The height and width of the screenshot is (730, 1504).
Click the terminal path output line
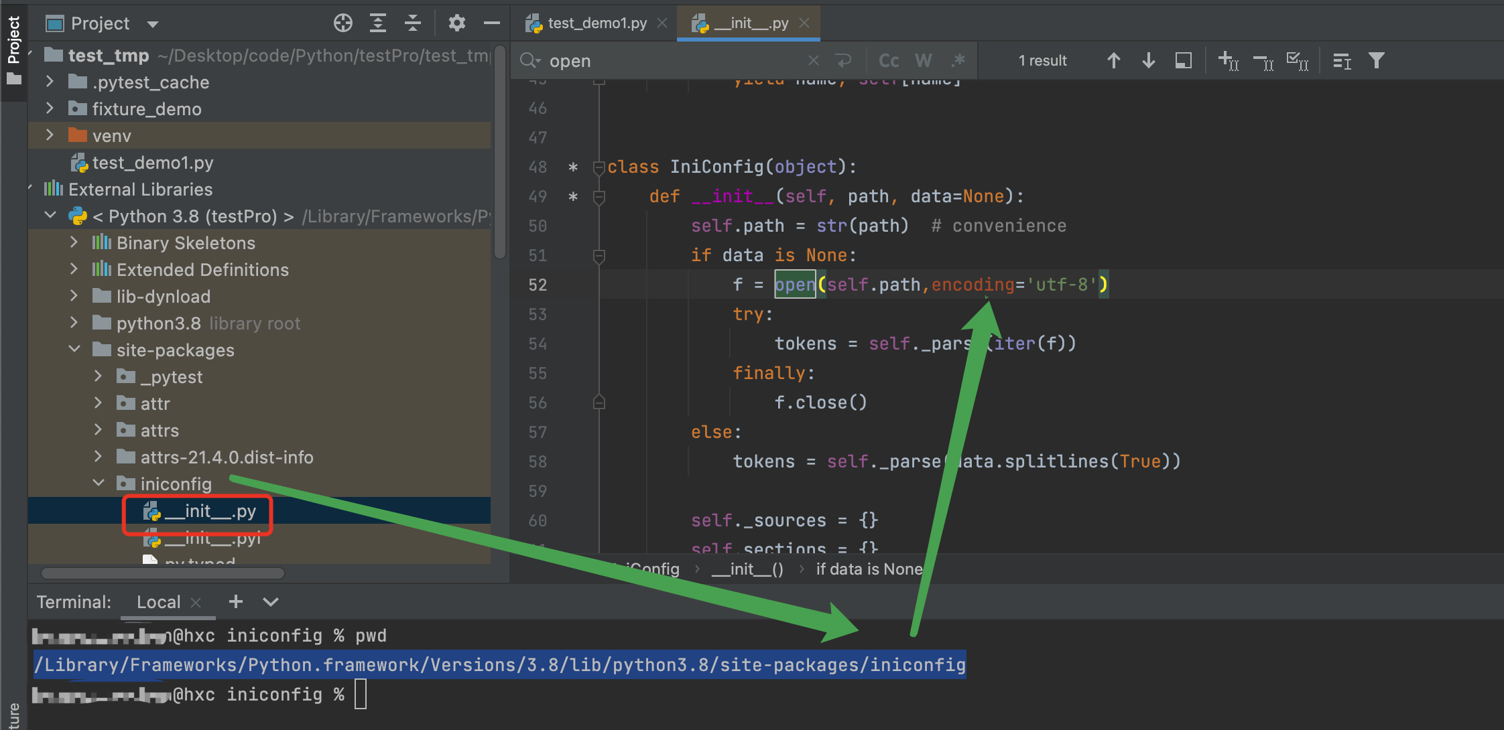(499, 664)
